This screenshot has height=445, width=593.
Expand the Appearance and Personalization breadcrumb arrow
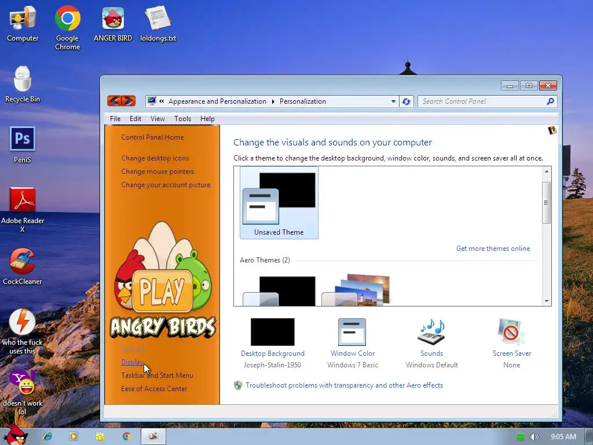[273, 101]
